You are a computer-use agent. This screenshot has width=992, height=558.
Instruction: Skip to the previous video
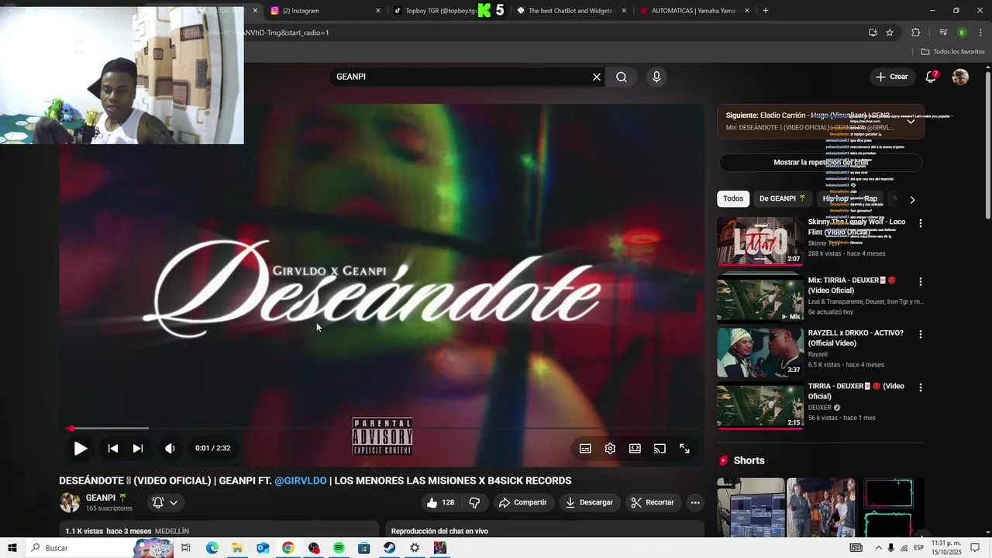tap(113, 448)
